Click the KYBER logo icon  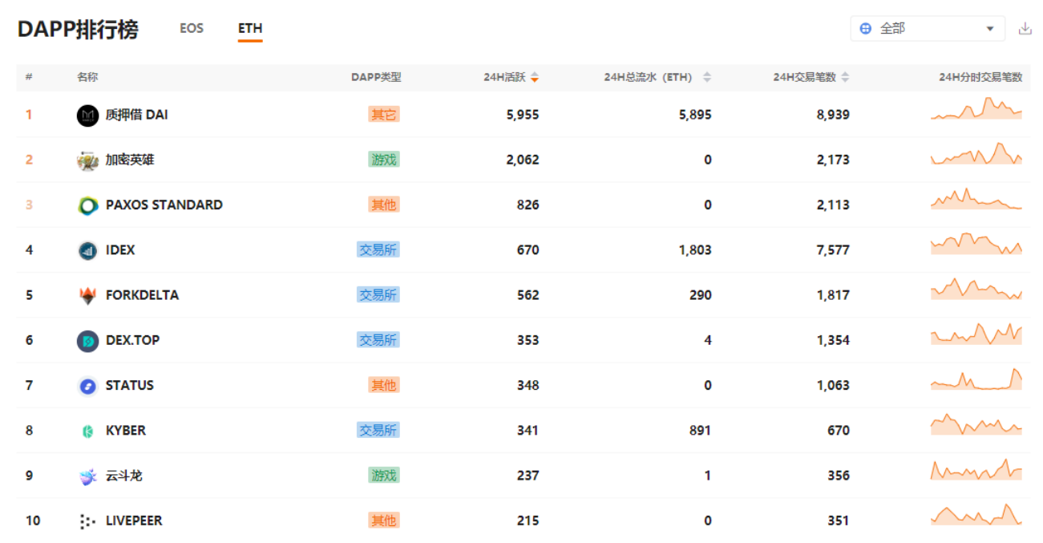pos(87,431)
